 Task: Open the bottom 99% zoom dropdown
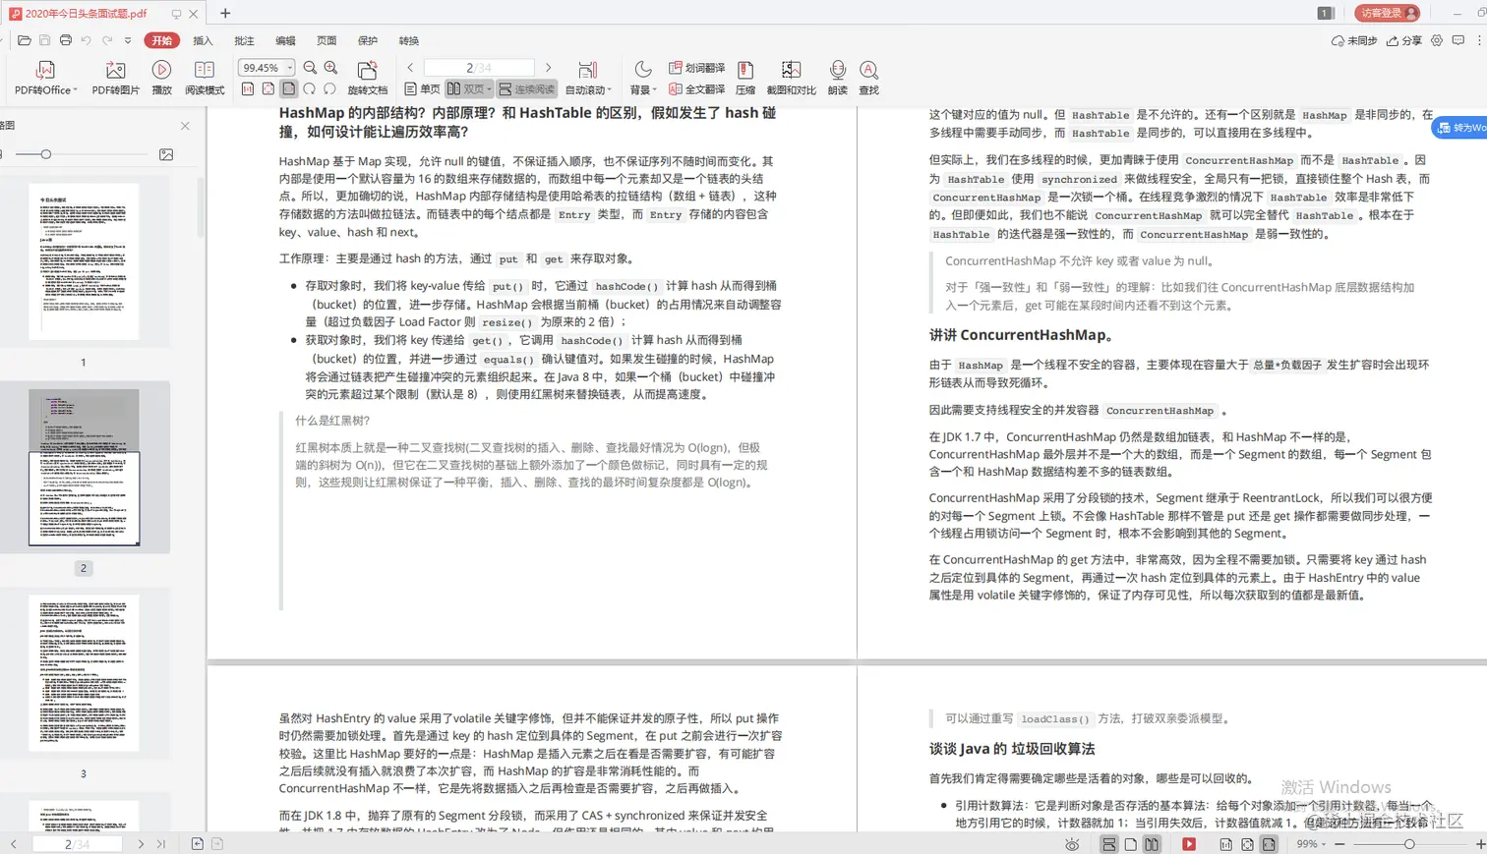click(x=1310, y=843)
